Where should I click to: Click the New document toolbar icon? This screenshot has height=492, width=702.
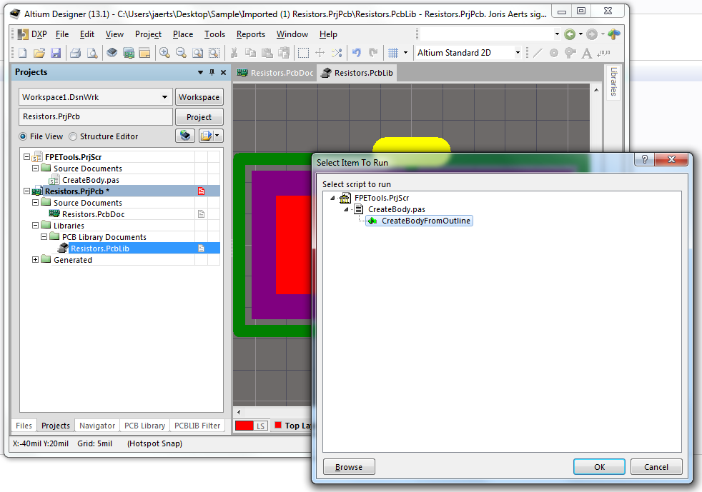click(22, 53)
